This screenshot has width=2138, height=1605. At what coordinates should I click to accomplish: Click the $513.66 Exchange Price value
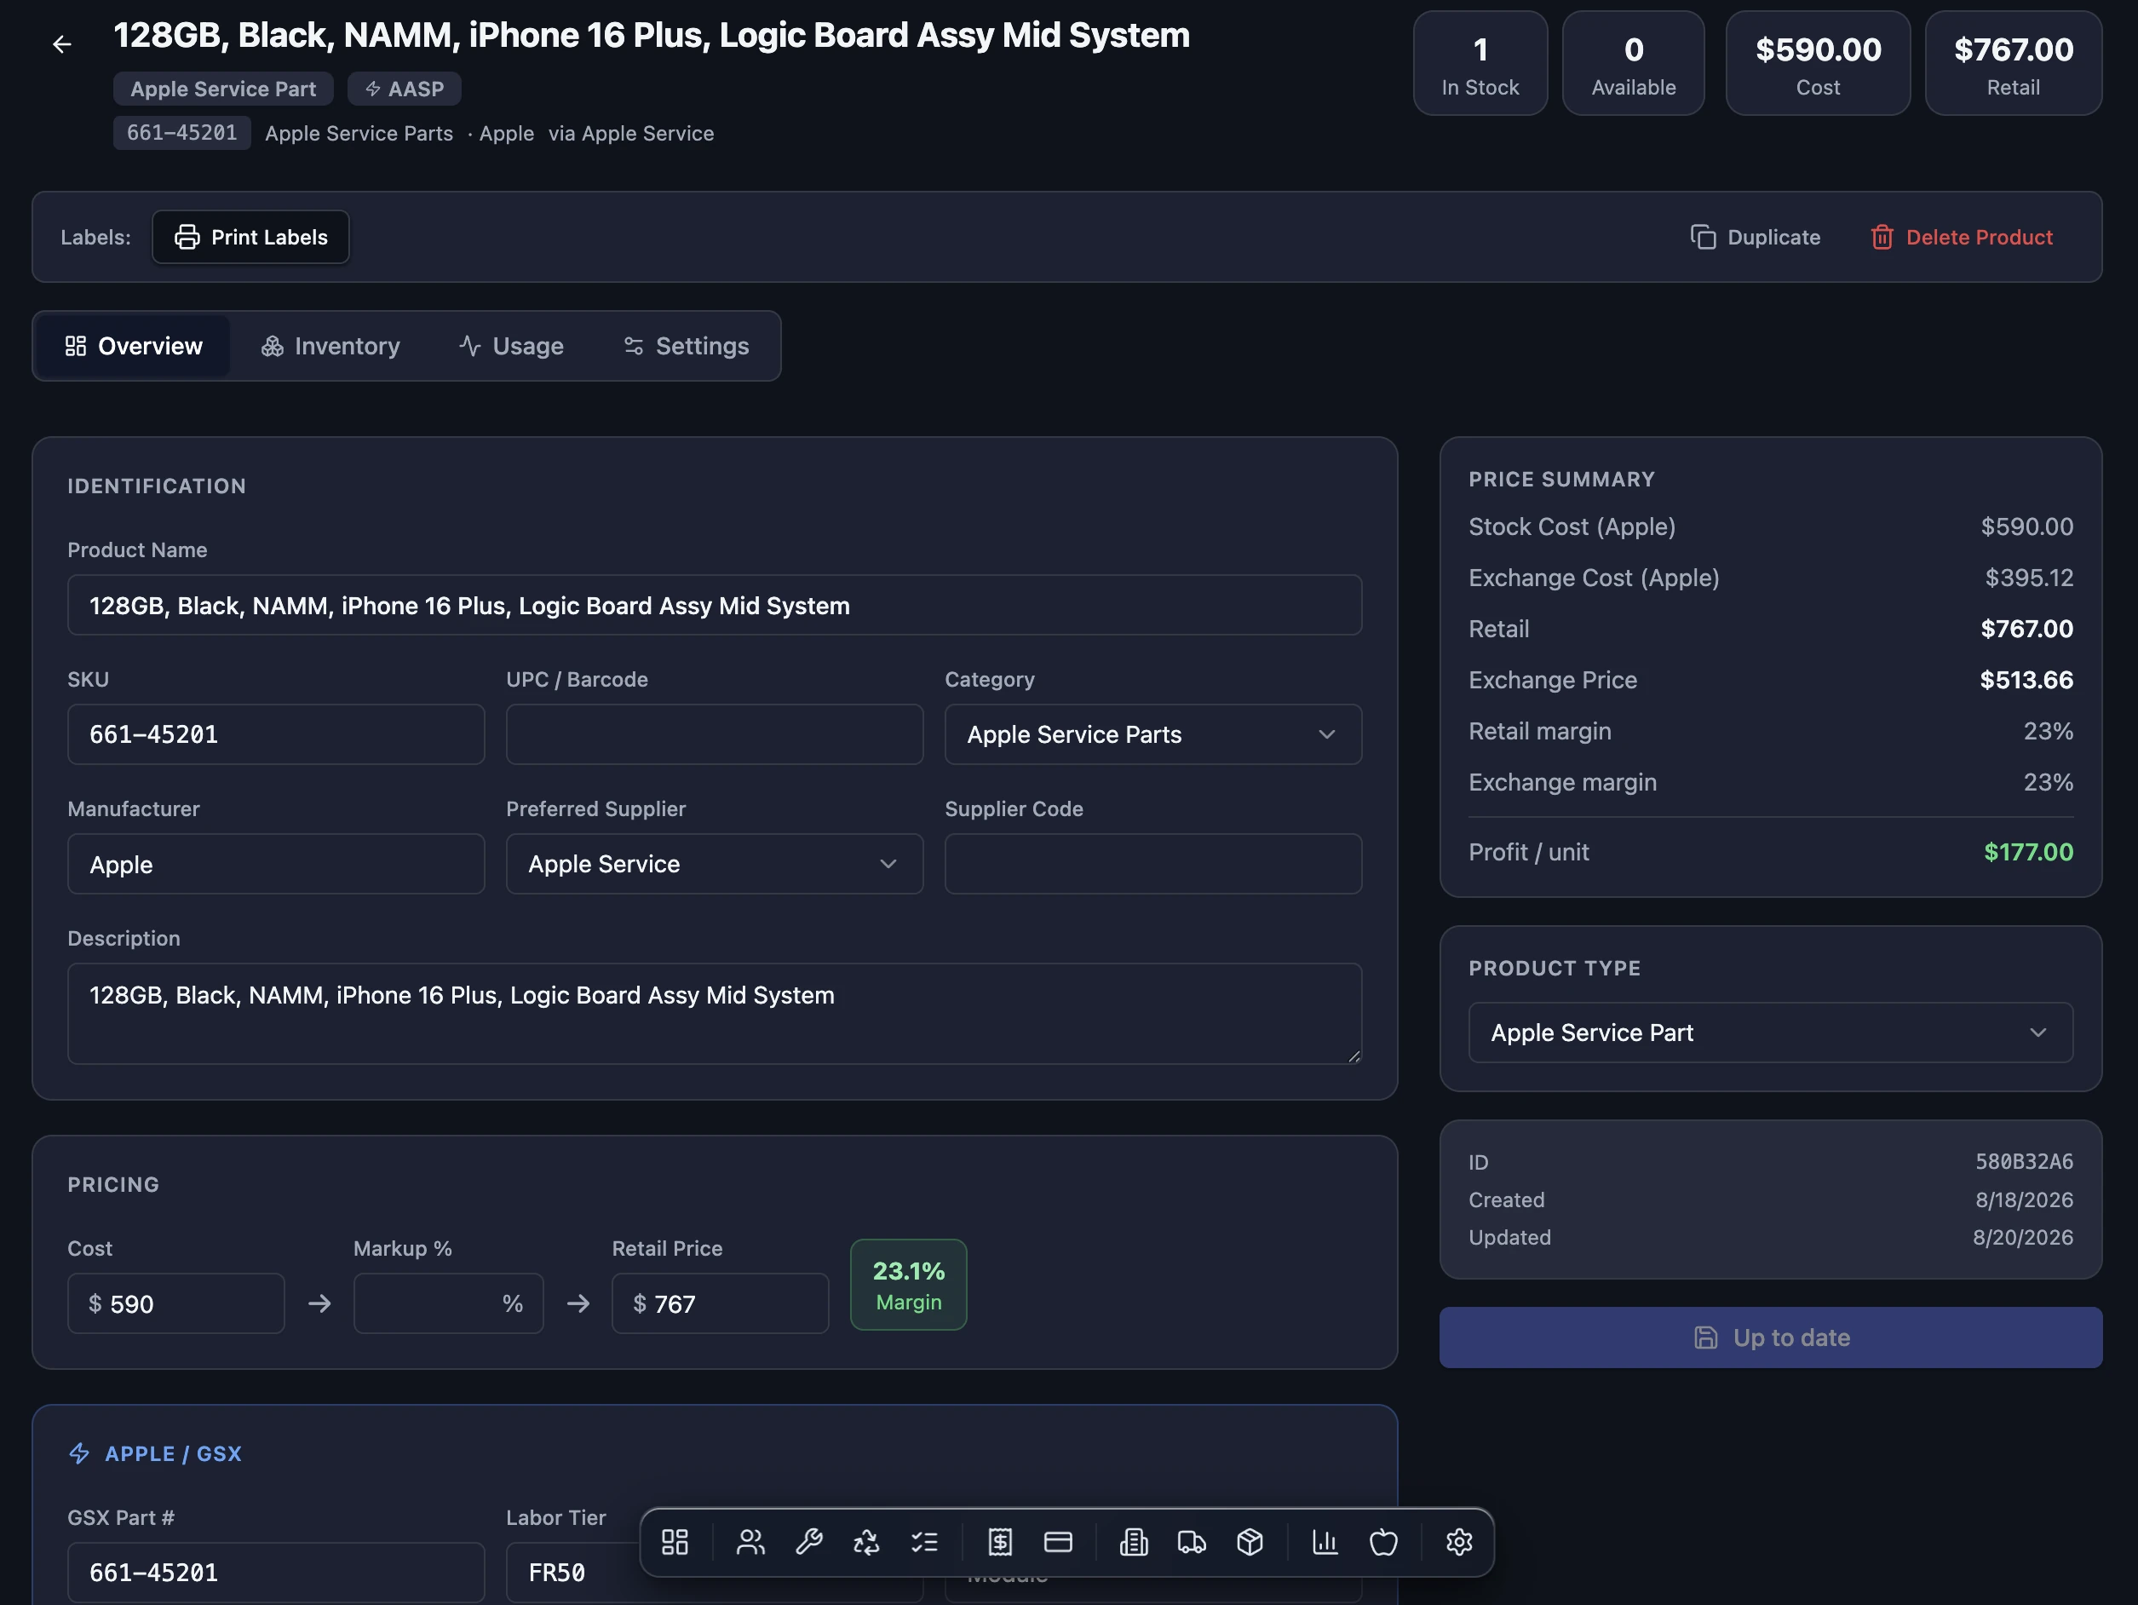(2026, 681)
